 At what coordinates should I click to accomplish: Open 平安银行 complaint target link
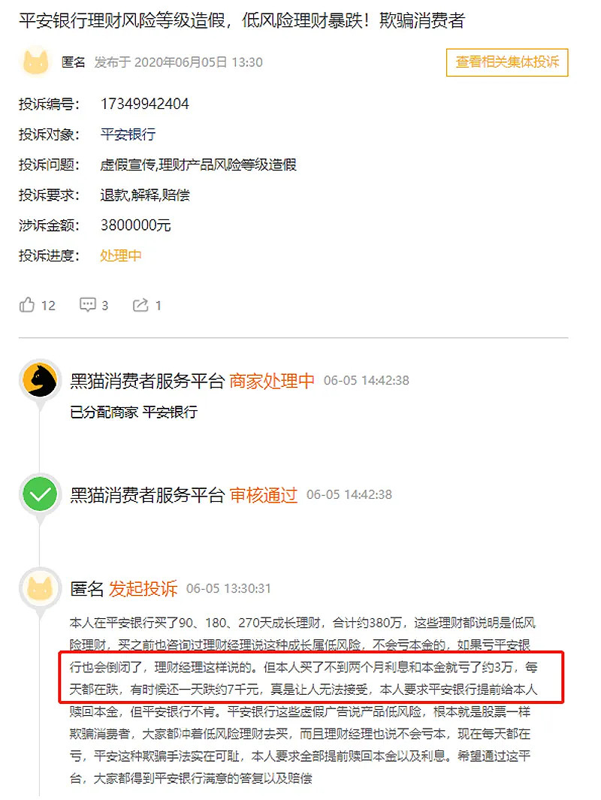128,134
